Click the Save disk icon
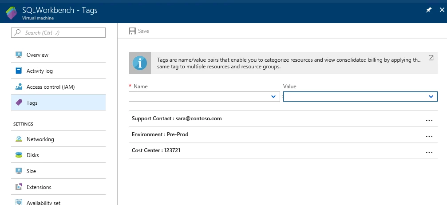 (132, 31)
